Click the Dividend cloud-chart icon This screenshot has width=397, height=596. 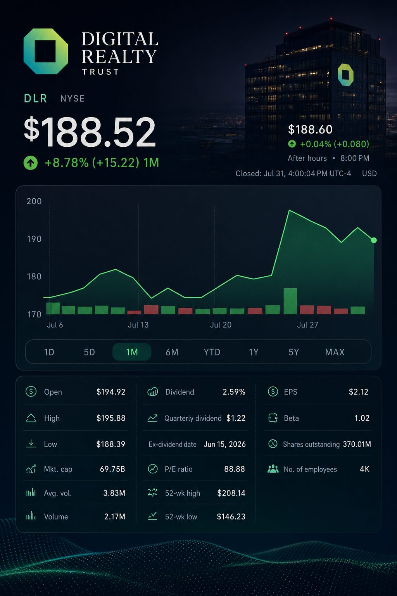[x=153, y=392]
